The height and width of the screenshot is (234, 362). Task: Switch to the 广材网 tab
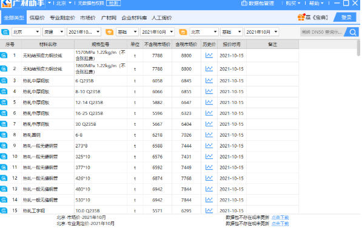tap(109, 18)
